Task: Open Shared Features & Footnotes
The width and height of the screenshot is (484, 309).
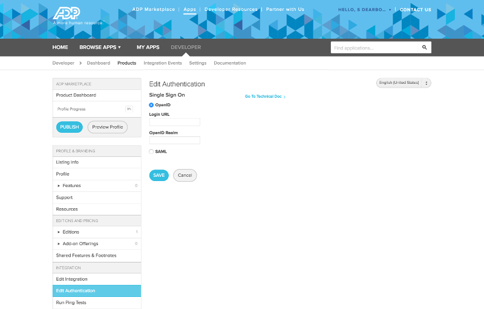Action: tap(97, 255)
